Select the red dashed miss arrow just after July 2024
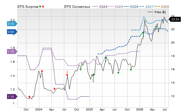This screenshot has width=186, height=111. tap(67, 74)
